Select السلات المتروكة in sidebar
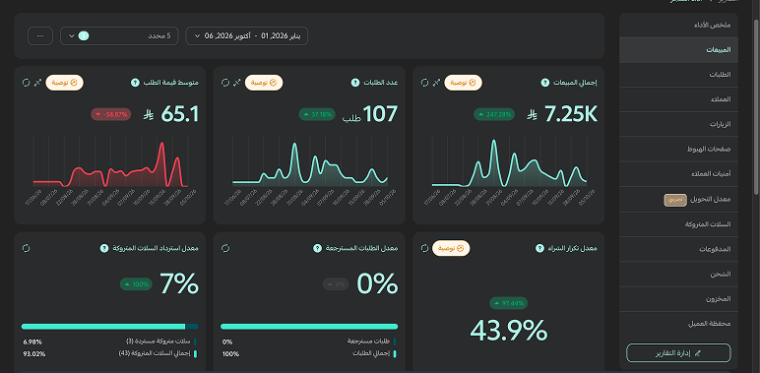The width and height of the screenshot is (760, 373). pyautogui.click(x=678, y=224)
